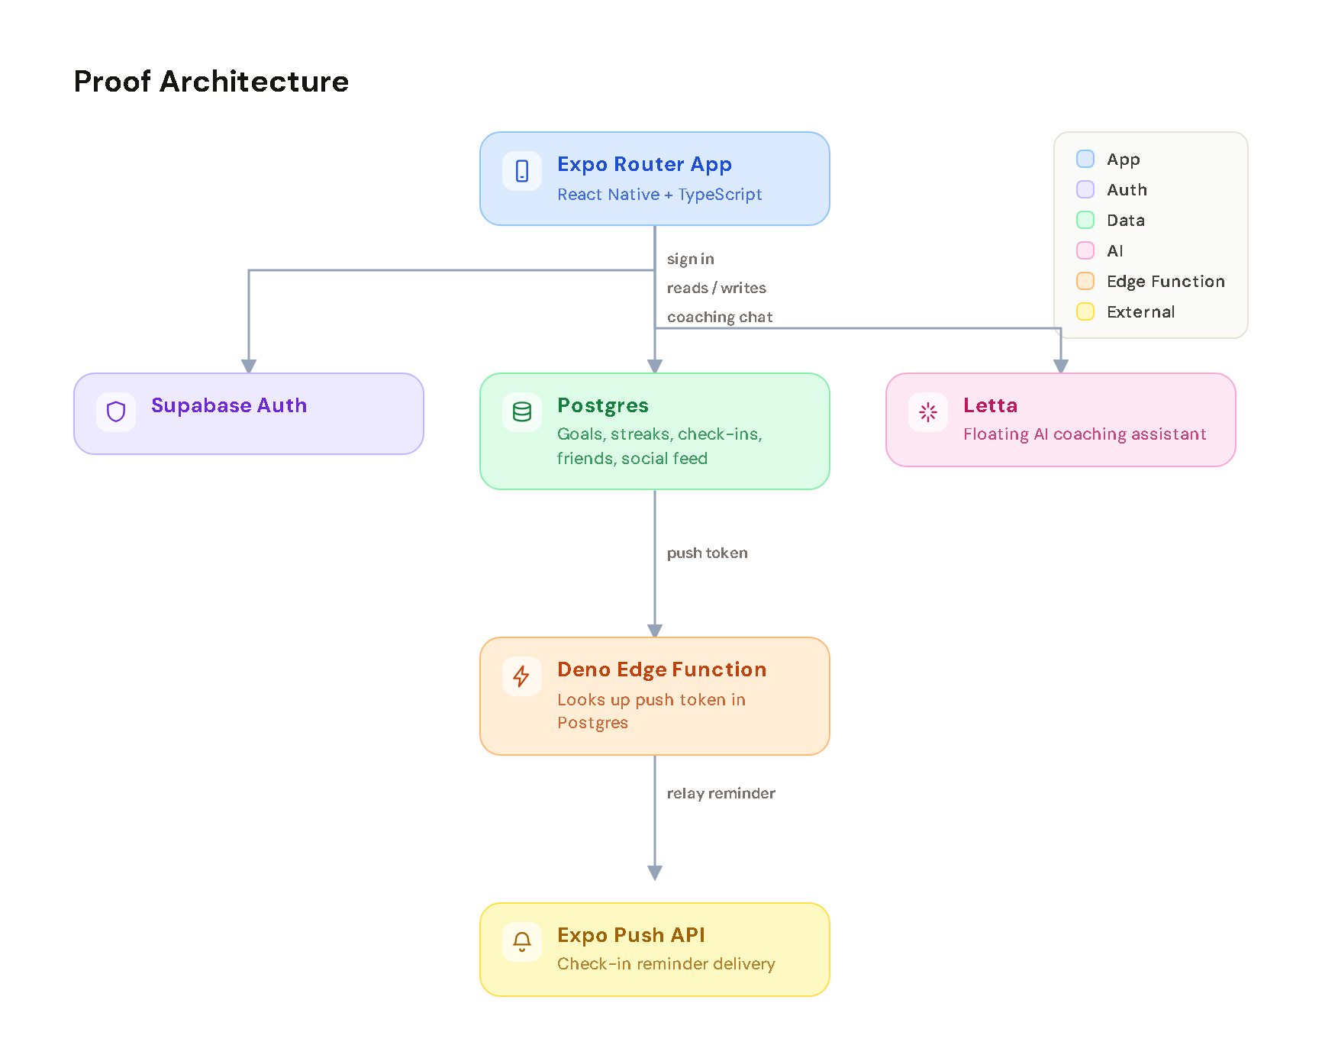Click the database icon in Postgres node
Viewport: 1322px width, 1058px height.
522,412
